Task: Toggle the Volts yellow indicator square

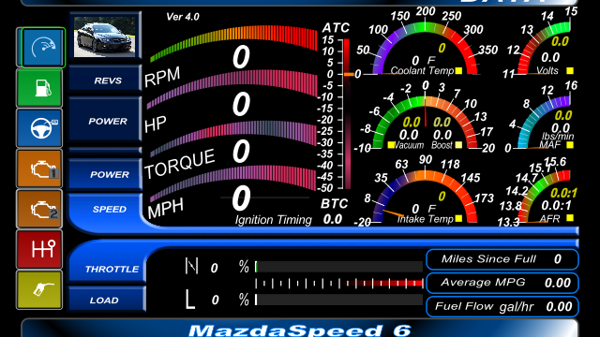Action: pos(570,71)
